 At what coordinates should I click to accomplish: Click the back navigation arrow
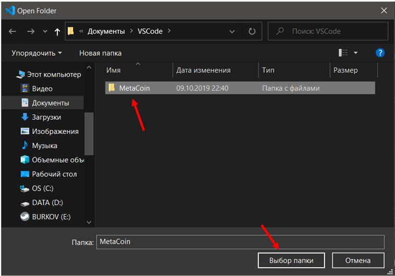[13, 32]
